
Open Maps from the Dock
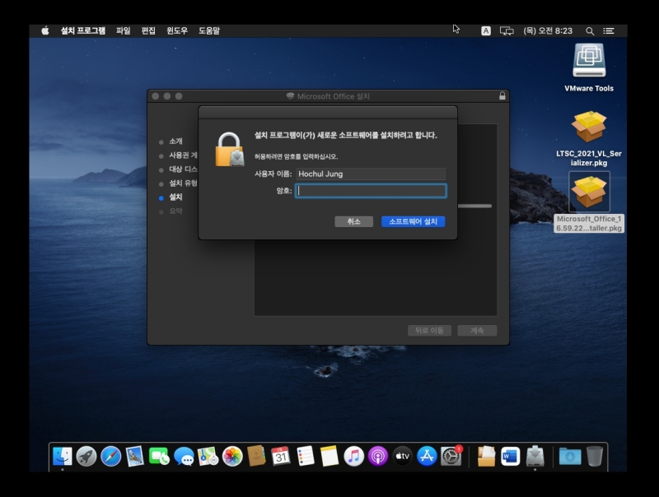(x=208, y=457)
